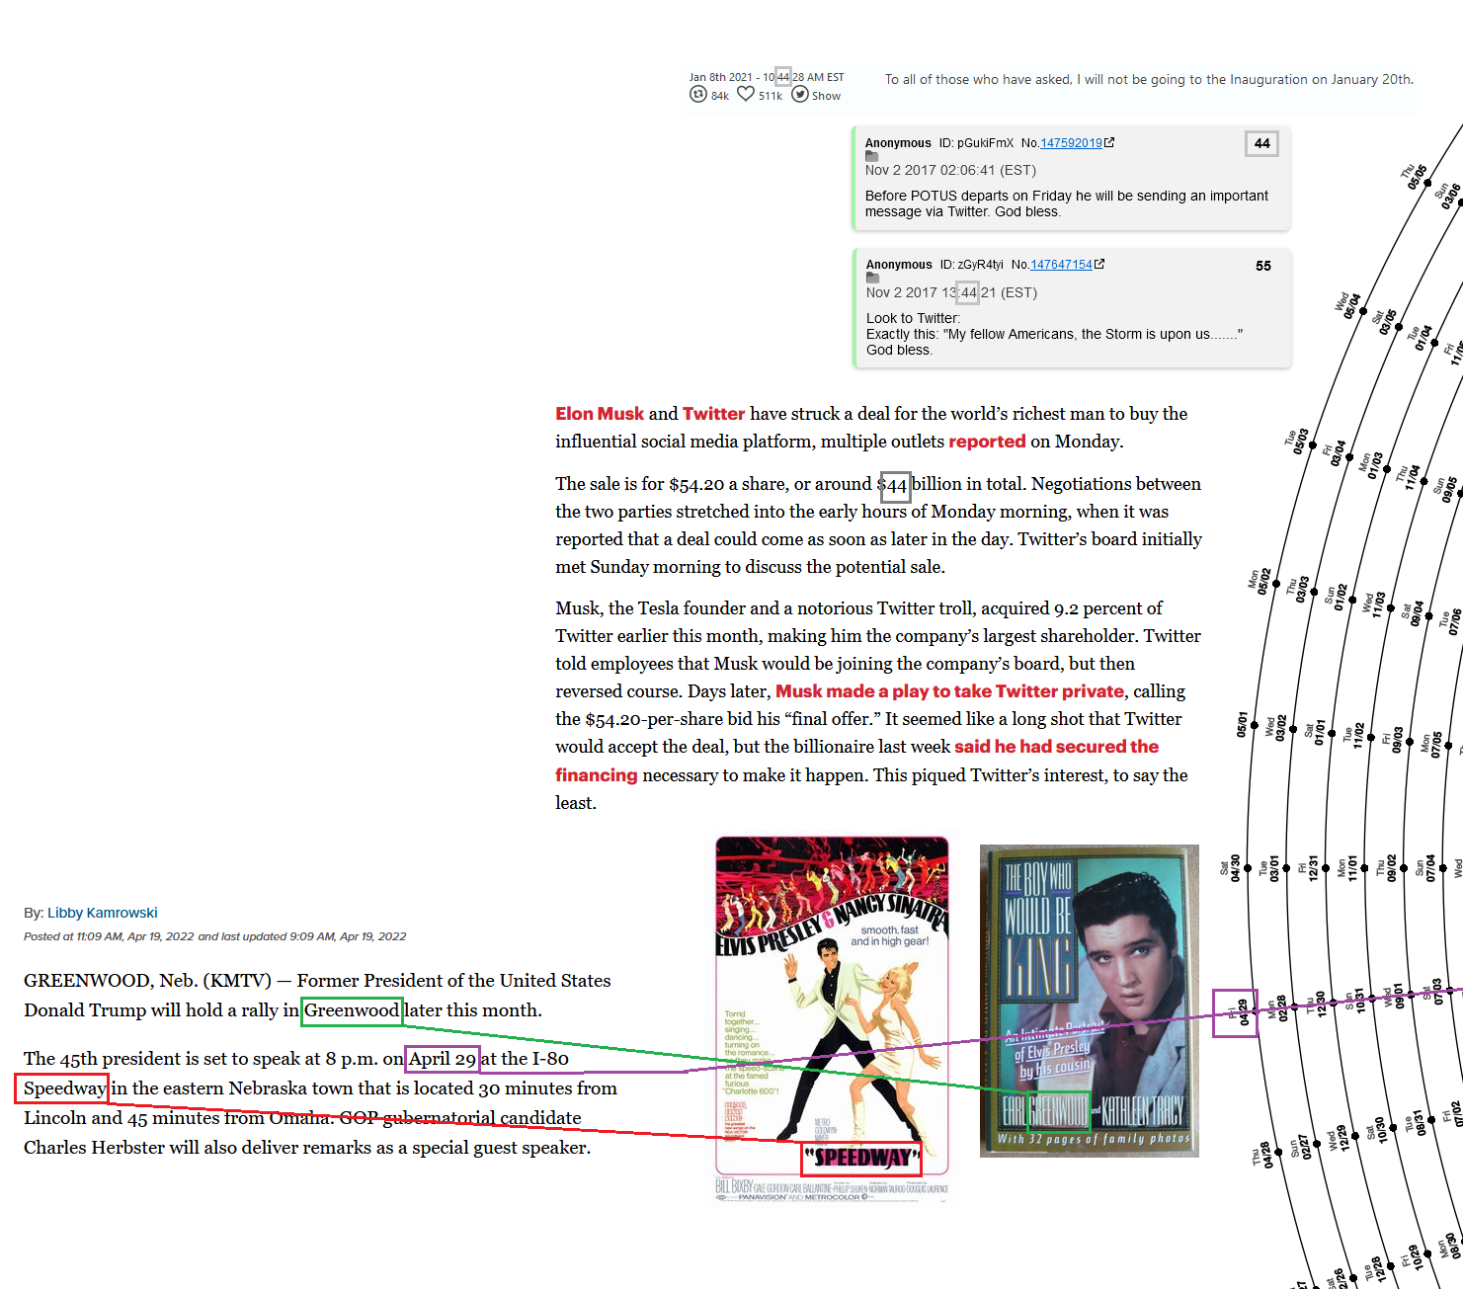The height and width of the screenshot is (1289, 1463).
Task: Click the Fri 04/29 date on calendar wheel
Action: pos(1237,1012)
